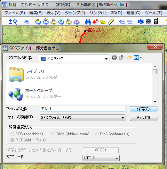Select the POT (ddd'mm'ss's) radio button
This screenshot has height=169, width=167.
click(12, 140)
